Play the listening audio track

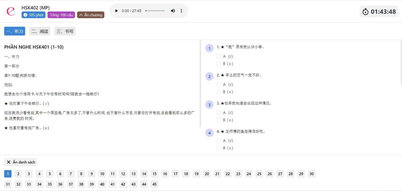coord(116,11)
